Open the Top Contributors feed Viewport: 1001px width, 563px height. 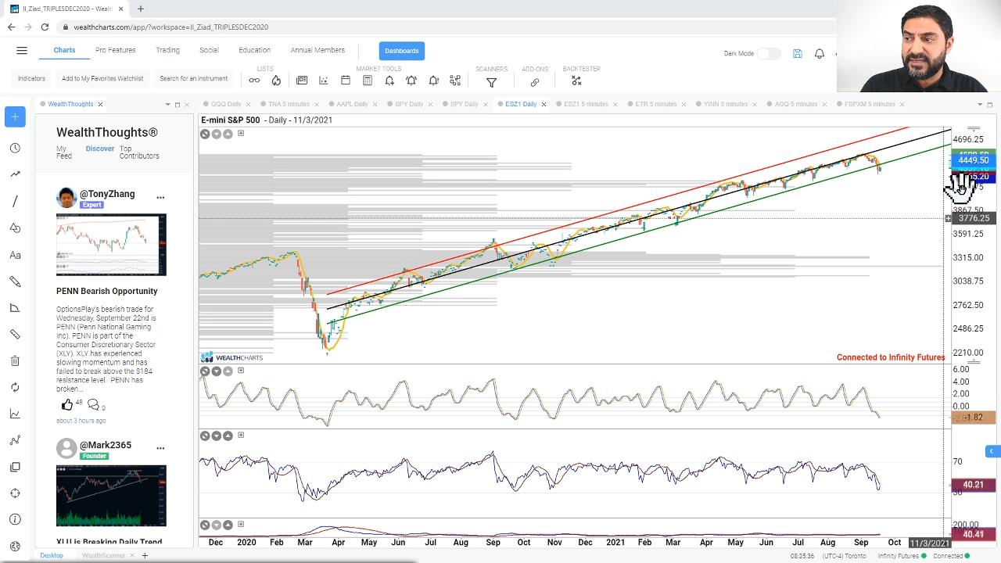139,152
